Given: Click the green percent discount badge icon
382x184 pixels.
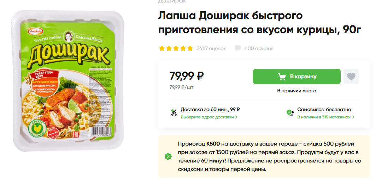Looking at the screenshot, I should click(x=168, y=156).
